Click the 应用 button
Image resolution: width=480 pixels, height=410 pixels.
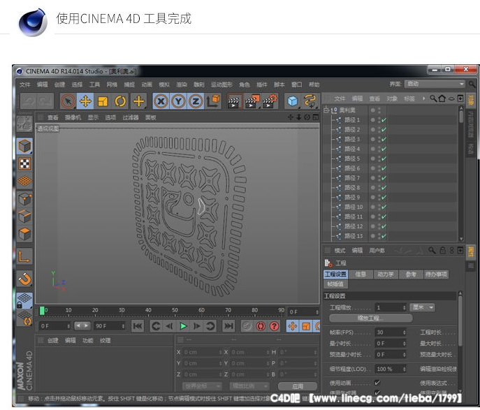(x=298, y=386)
